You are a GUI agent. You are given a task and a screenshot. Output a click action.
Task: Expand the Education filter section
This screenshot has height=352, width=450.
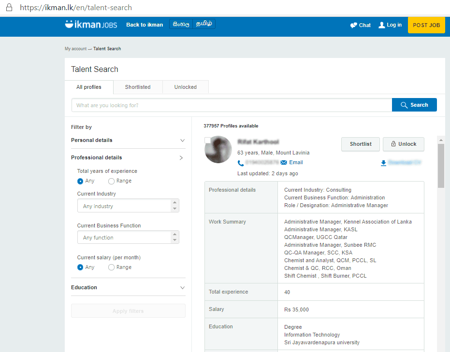[x=128, y=287]
